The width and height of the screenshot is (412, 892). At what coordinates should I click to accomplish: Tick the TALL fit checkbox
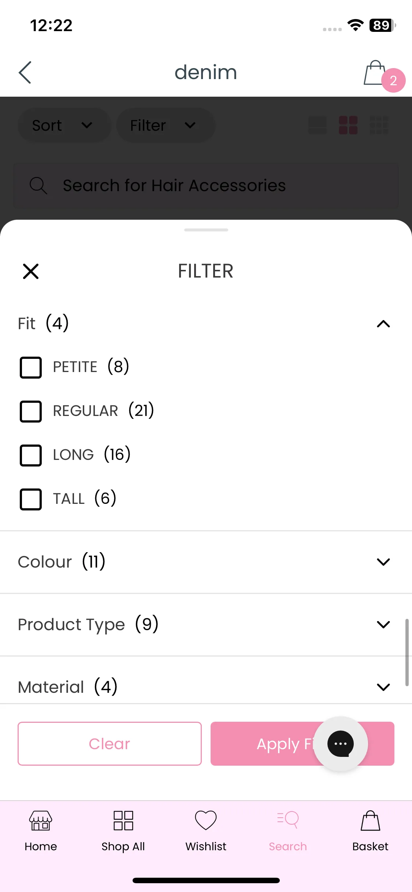click(x=31, y=499)
